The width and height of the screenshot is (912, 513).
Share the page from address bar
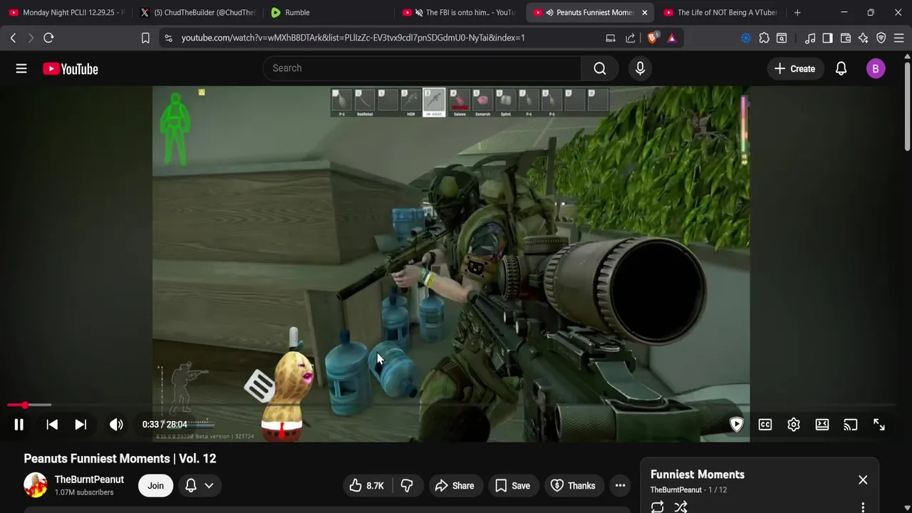[x=631, y=38]
